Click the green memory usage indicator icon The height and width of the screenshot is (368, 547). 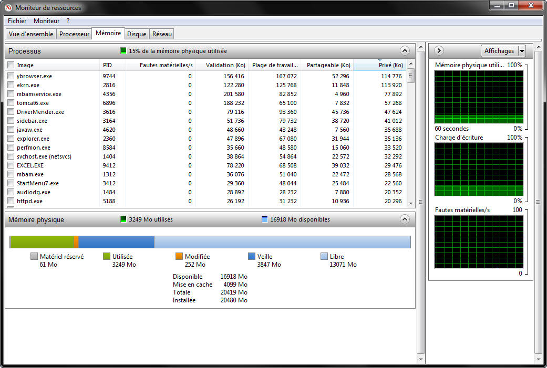[123, 50]
